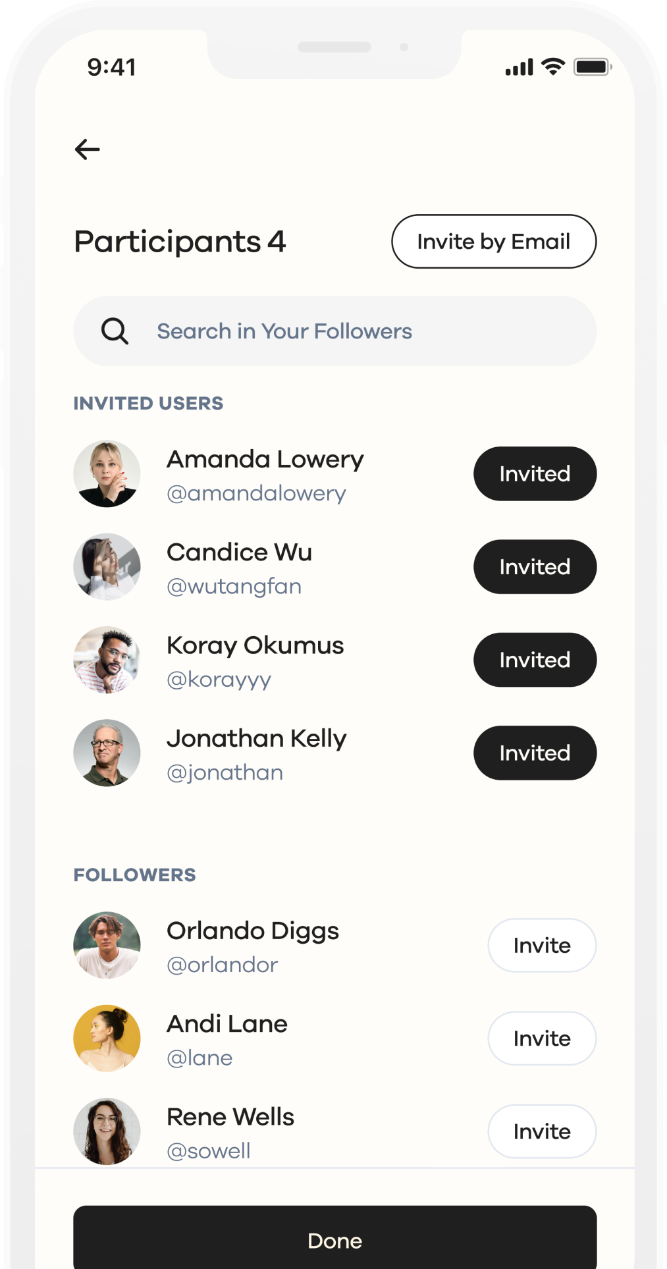Tap the battery status icon

(592, 67)
